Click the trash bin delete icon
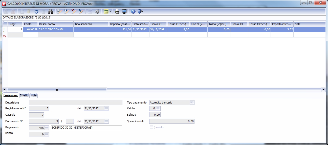This screenshot has width=328, height=145. (43, 11)
